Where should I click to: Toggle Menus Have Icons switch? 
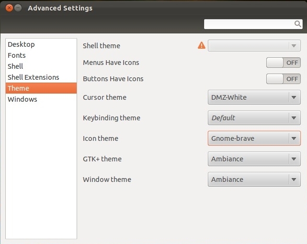click(x=284, y=63)
